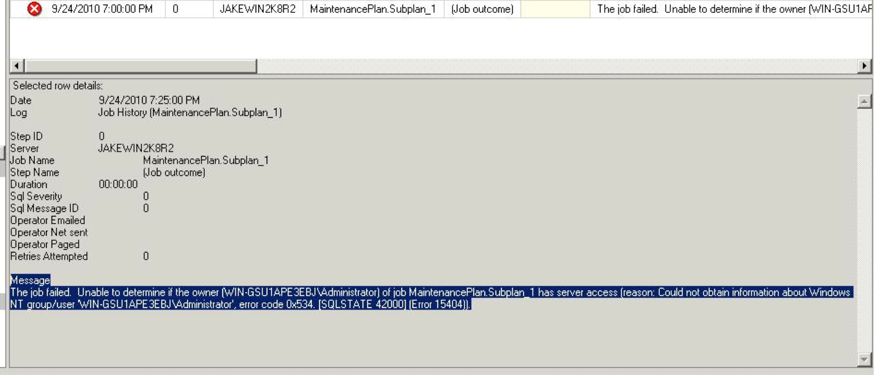Click the horizontal scrollbar right arrow

tap(864, 66)
